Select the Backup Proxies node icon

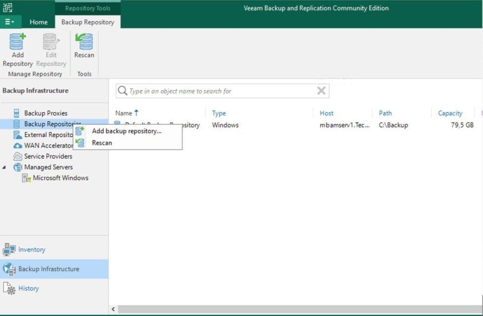(17, 113)
